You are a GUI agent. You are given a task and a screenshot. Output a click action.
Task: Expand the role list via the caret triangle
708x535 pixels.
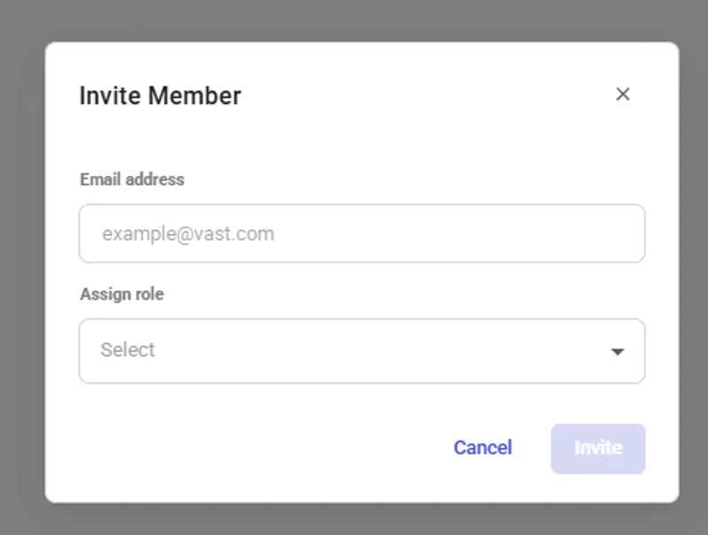pyautogui.click(x=618, y=351)
